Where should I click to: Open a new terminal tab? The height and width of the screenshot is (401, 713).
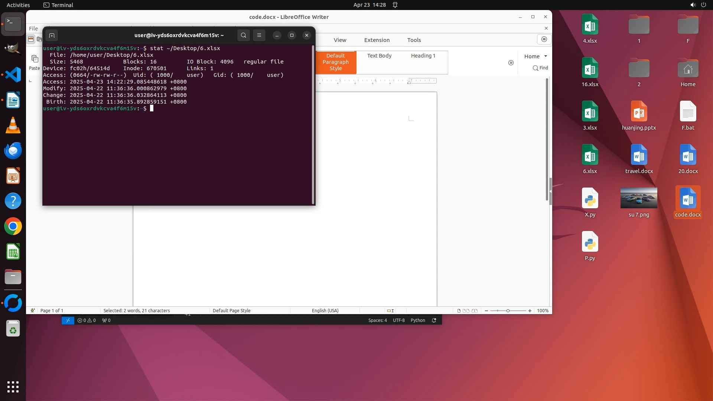(x=52, y=36)
